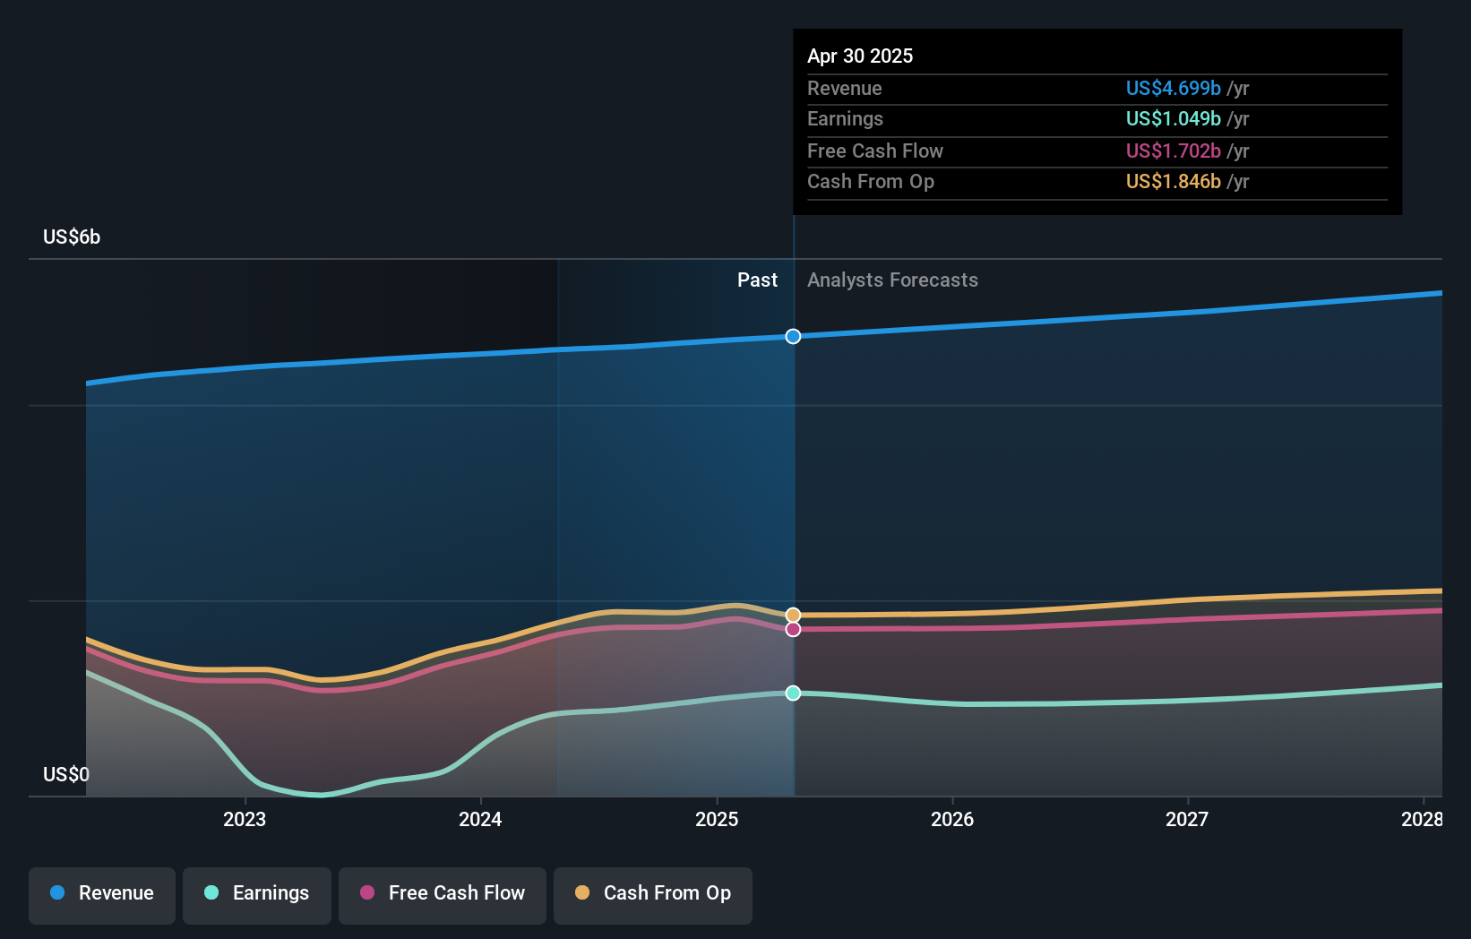
Task: Click the Past section label
Action: pyautogui.click(x=757, y=280)
